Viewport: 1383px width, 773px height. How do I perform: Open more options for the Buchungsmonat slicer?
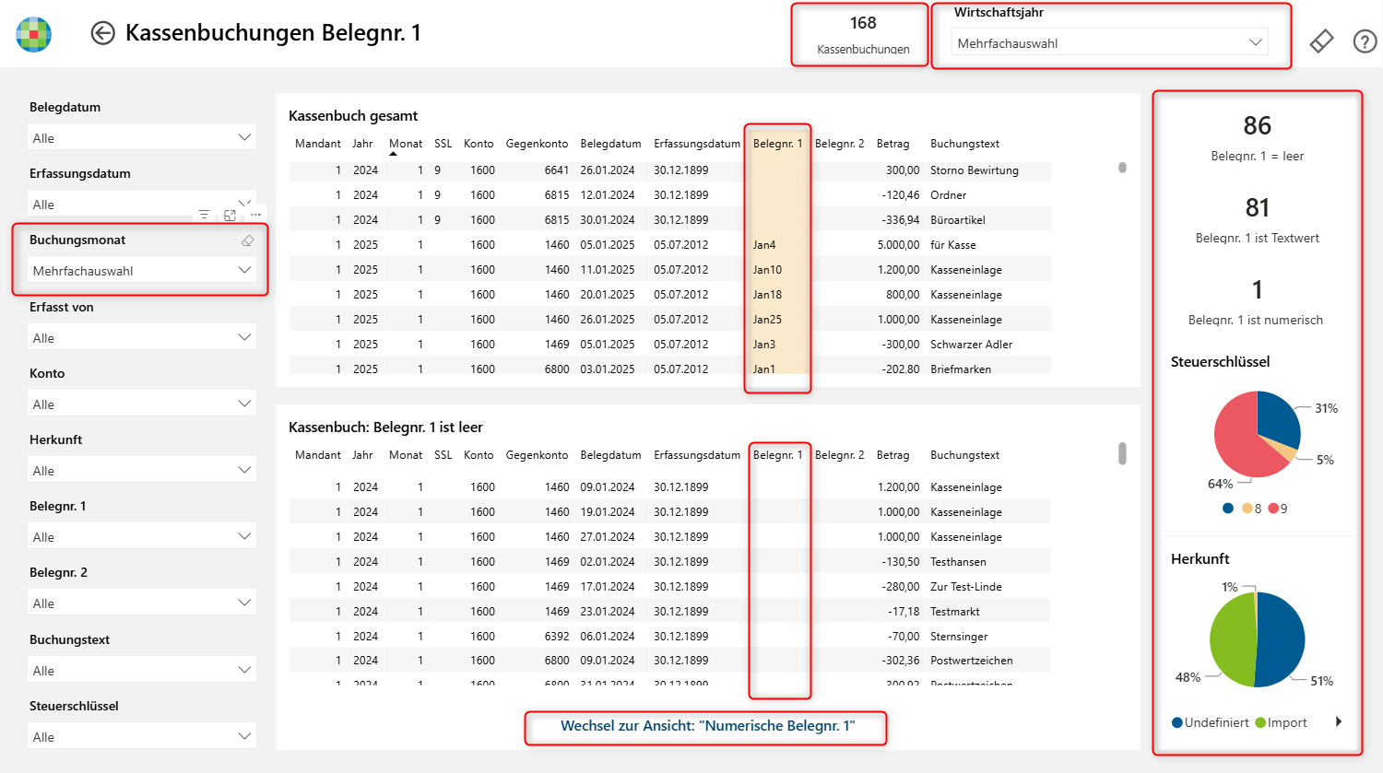[x=255, y=215]
